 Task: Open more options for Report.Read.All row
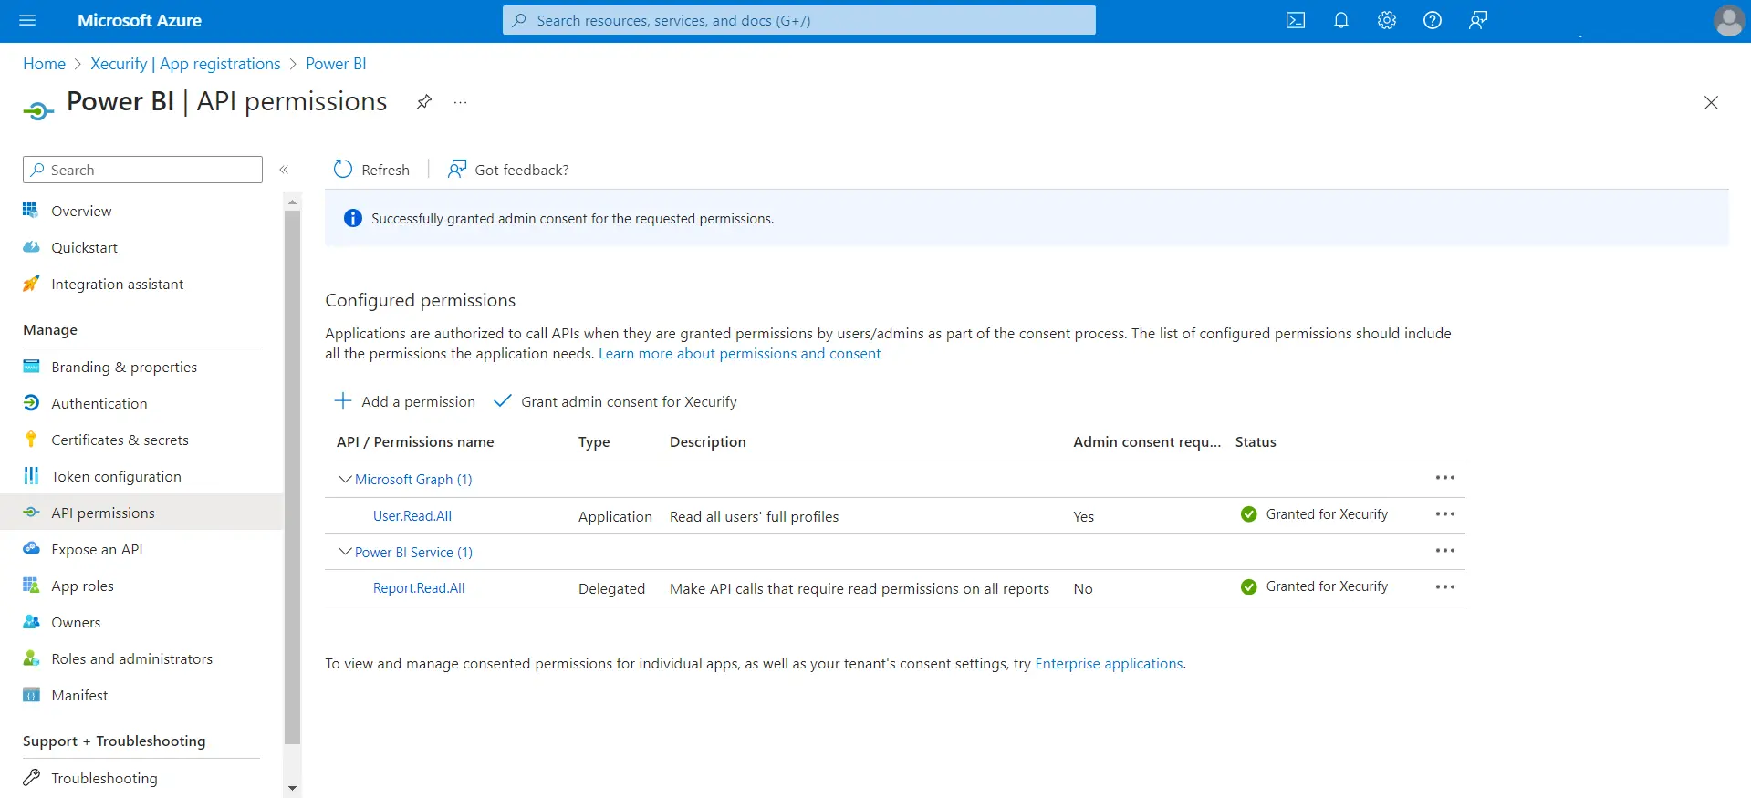pos(1445,587)
